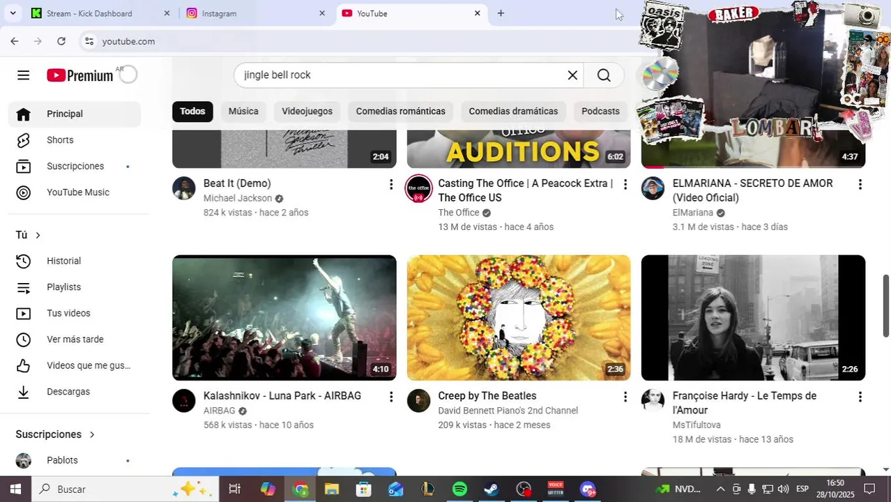This screenshot has height=502, width=891.
Task: Click the page vertical scrollbar thumb
Action: 886,305
